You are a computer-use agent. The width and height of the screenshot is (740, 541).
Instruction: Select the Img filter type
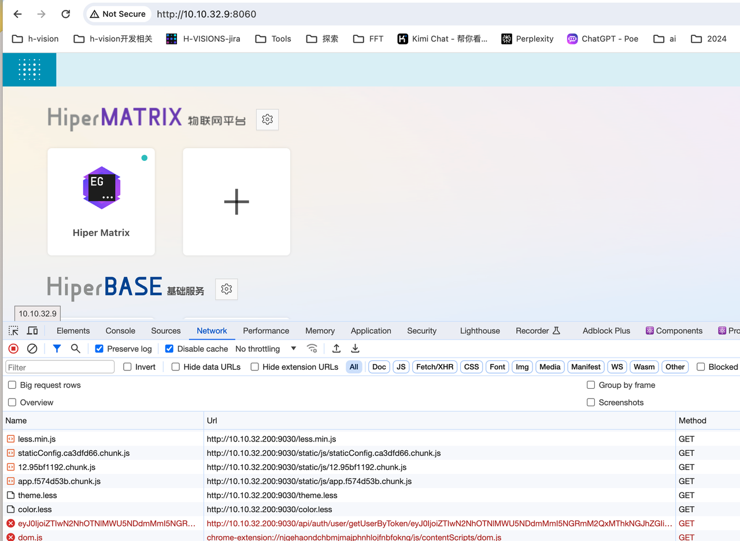(x=522, y=367)
